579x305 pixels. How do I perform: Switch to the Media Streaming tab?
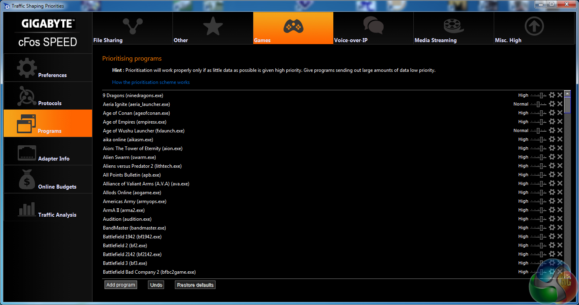pos(454,28)
